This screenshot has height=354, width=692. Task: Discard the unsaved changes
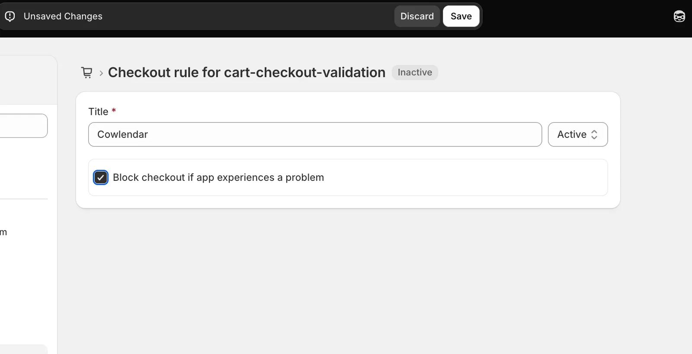pyautogui.click(x=417, y=16)
